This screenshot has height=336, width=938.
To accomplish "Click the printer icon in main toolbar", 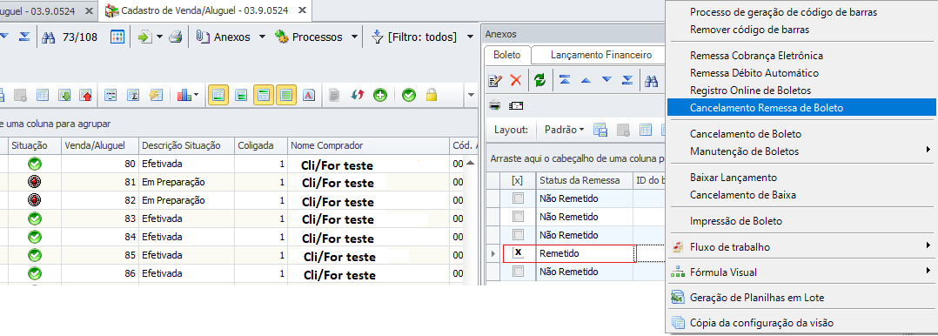I will click(x=175, y=37).
